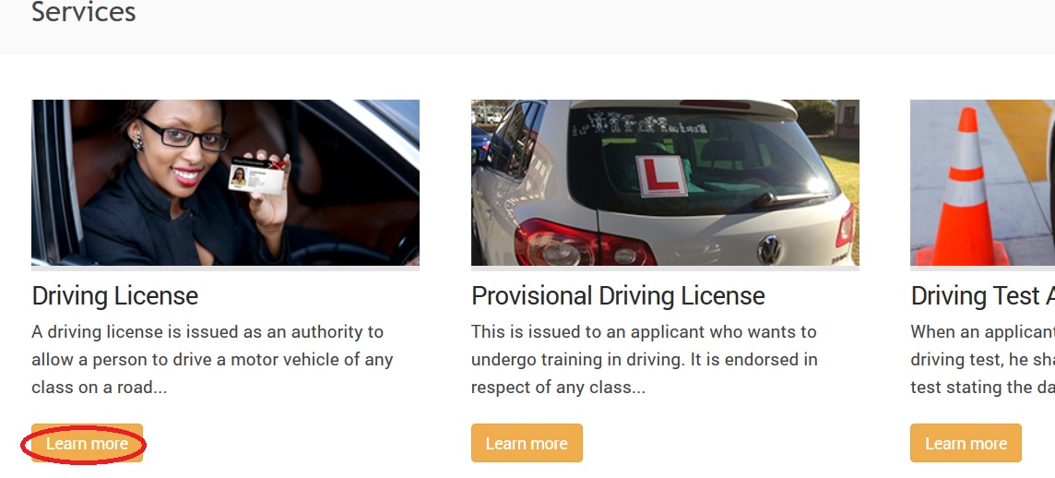Select the orange traffic cone image

point(982,183)
